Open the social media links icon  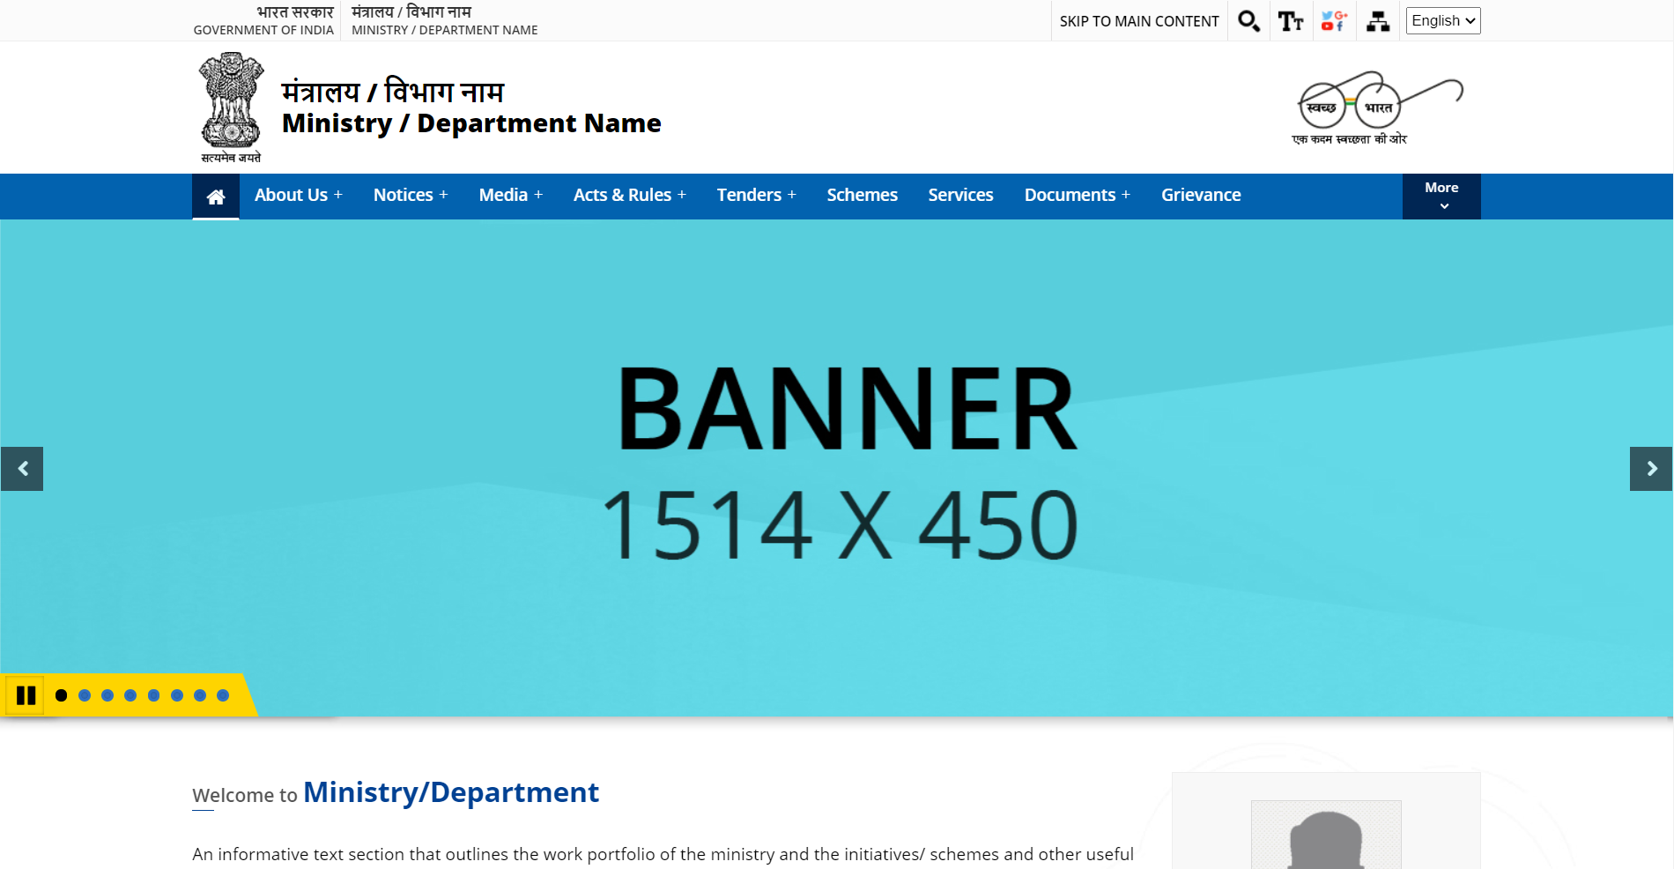1334,21
